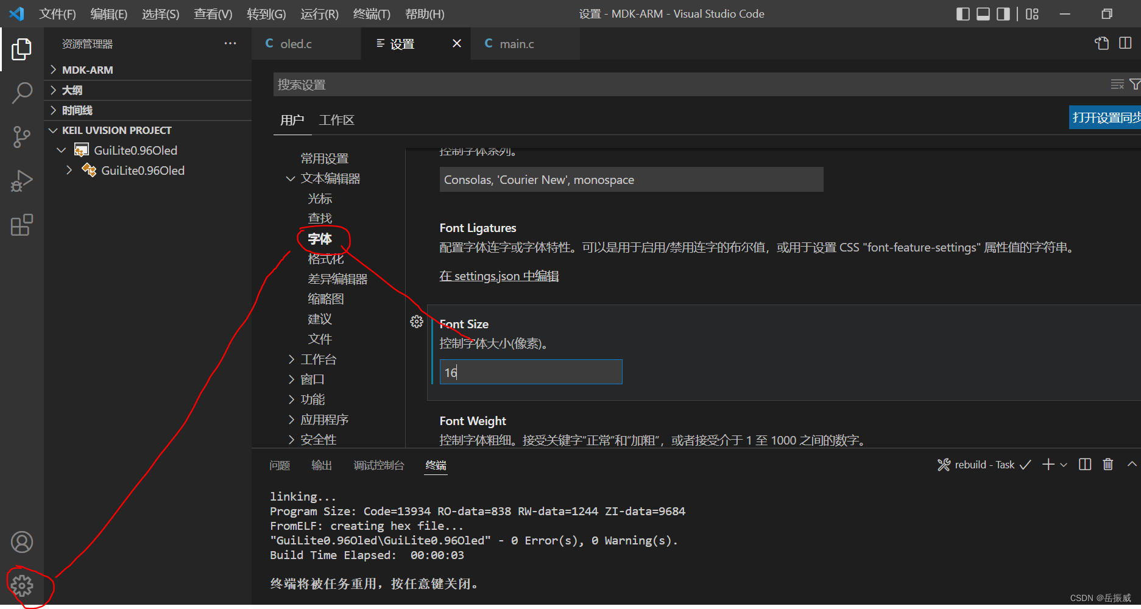The height and width of the screenshot is (609, 1141).
Task: Select the 用户 settings scope tab
Action: click(292, 120)
